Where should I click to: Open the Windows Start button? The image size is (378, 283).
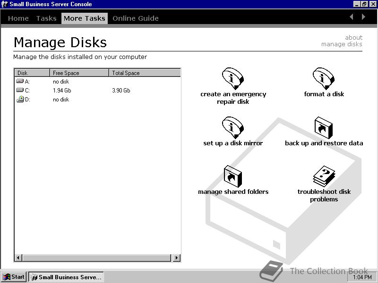14,277
